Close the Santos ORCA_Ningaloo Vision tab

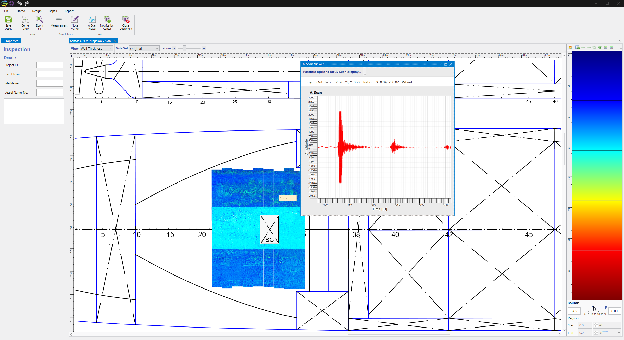point(115,41)
